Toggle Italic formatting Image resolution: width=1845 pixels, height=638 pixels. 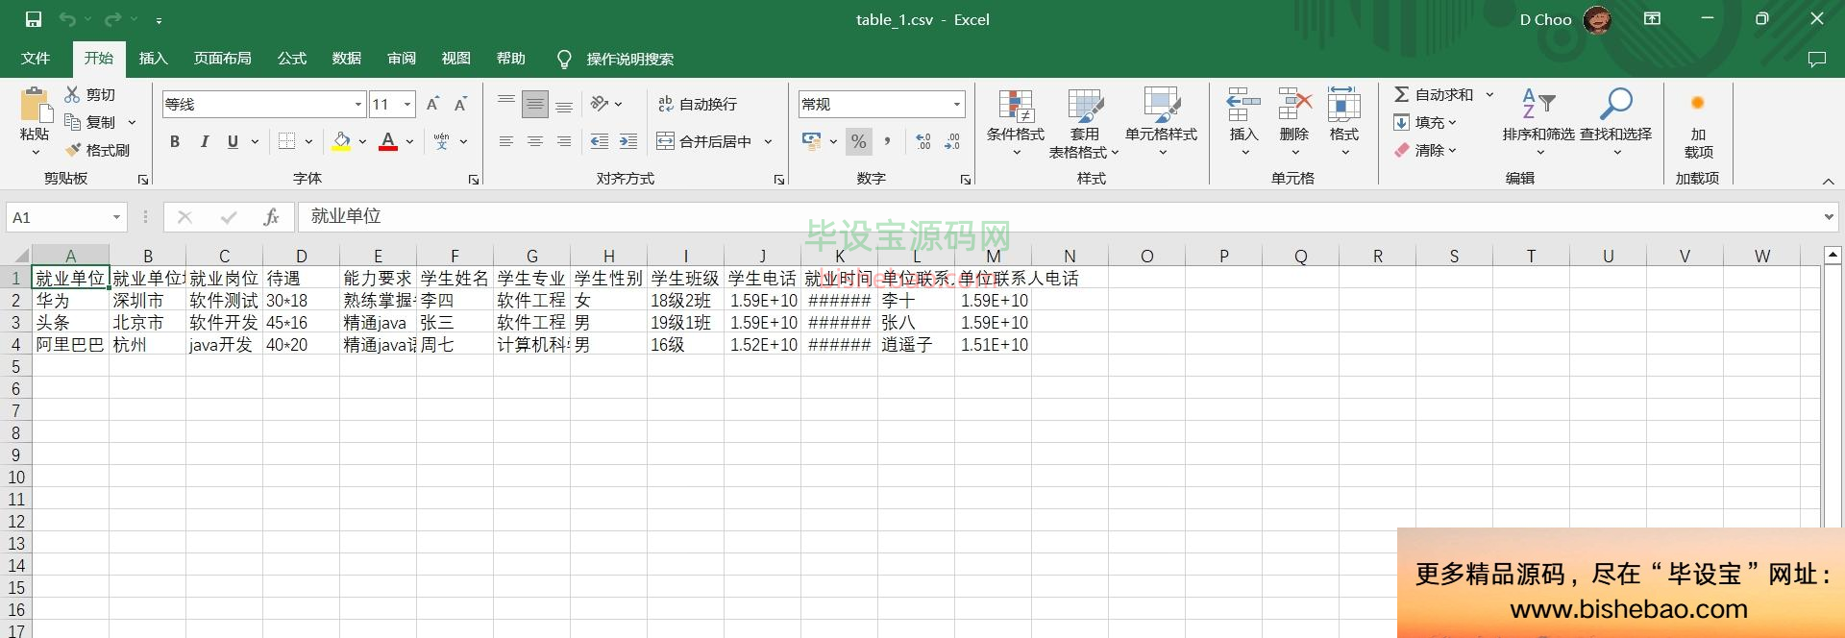click(x=204, y=141)
